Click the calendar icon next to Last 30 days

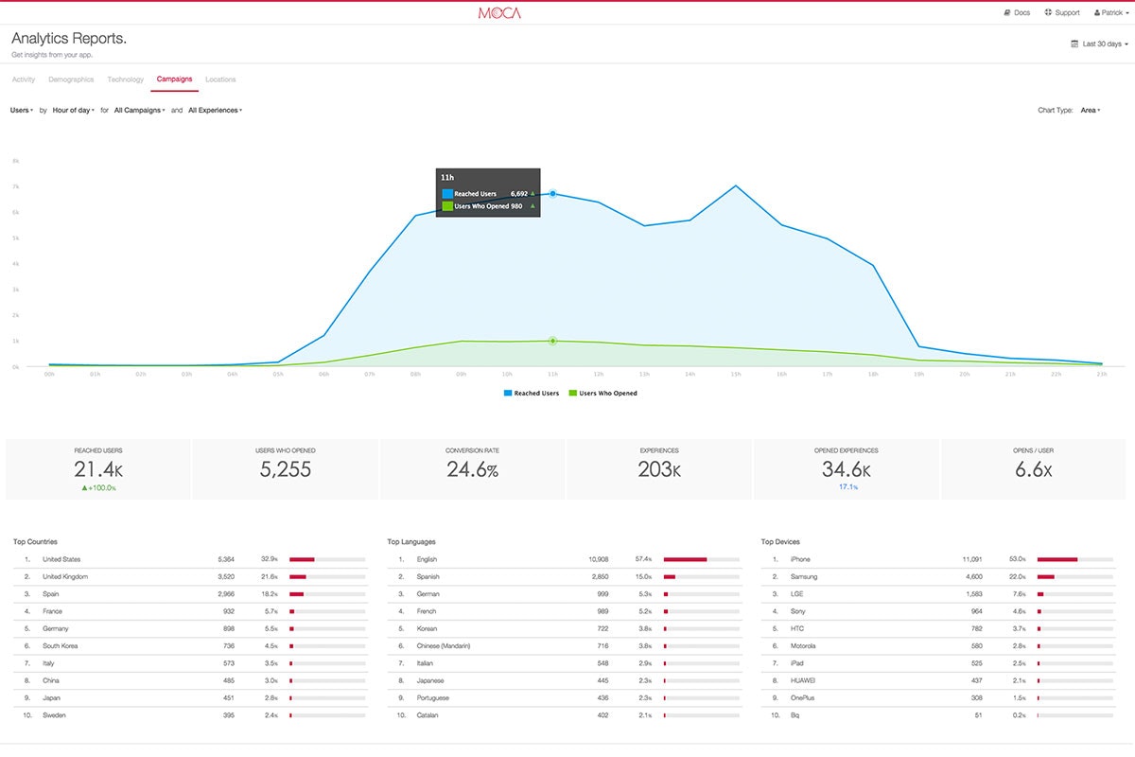(1074, 44)
